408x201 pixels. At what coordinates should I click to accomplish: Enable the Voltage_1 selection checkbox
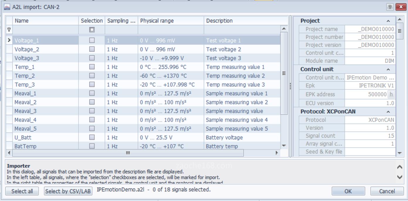(x=92, y=41)
